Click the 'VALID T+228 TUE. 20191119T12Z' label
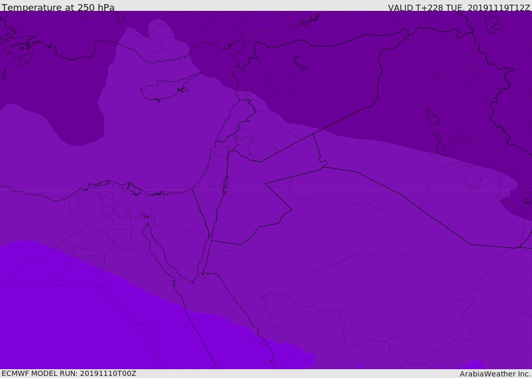This screenshot has height=378, width=532. point(459,8)
